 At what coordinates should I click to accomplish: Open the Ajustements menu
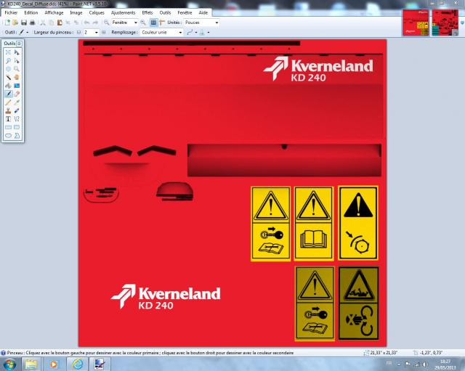123,13
